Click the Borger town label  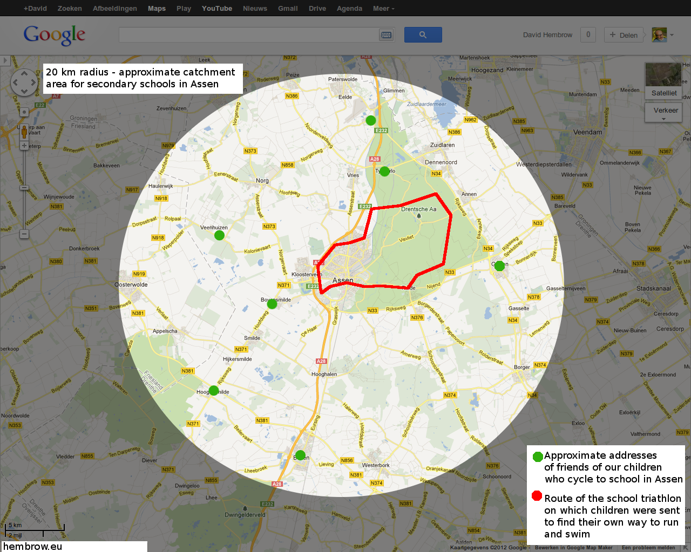[521, 367]
